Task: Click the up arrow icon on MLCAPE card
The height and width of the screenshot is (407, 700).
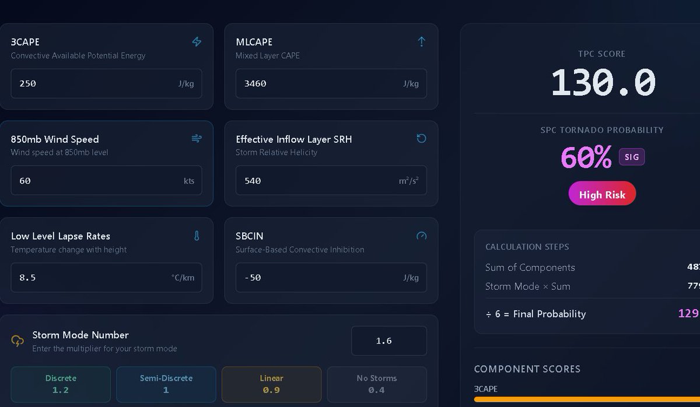Action: pos(421,41)
